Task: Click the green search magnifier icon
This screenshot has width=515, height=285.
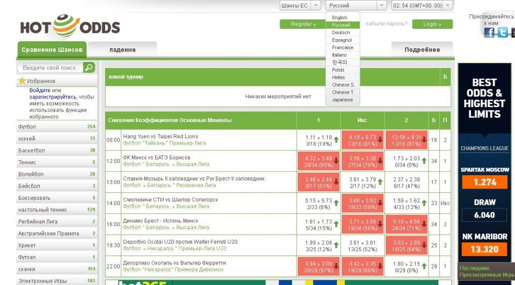Action: coord(89,67)
